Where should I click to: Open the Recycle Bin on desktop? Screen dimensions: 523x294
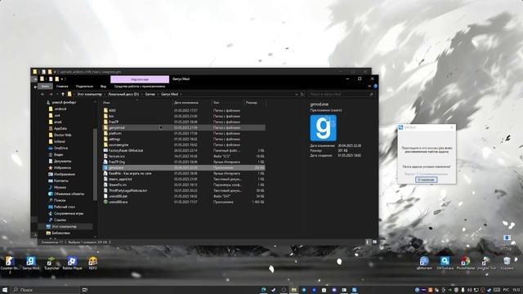pos(507,263)
